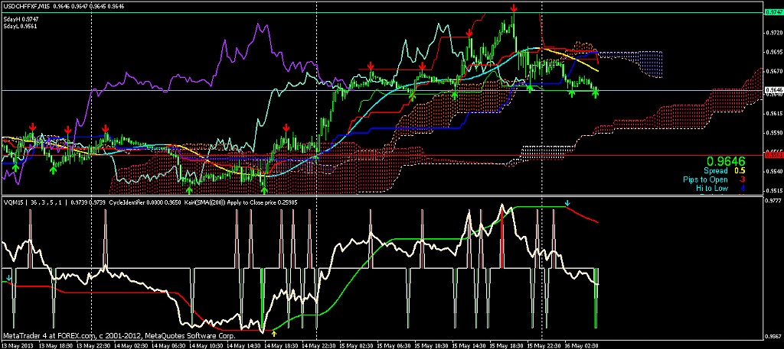Click the 13 May 18:30 time label
784x349 pixels.
(55, 345)
